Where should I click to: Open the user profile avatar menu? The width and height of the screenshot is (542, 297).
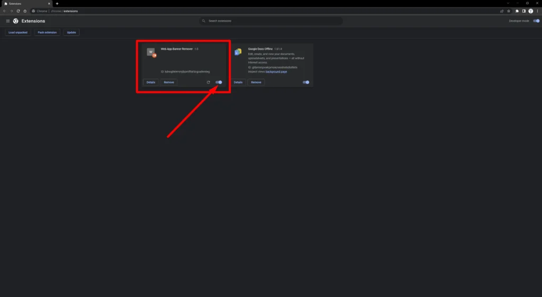[x=531, y=11]
